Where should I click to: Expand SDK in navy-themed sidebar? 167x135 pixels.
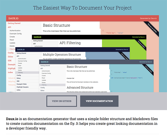(x=18, y=81)
